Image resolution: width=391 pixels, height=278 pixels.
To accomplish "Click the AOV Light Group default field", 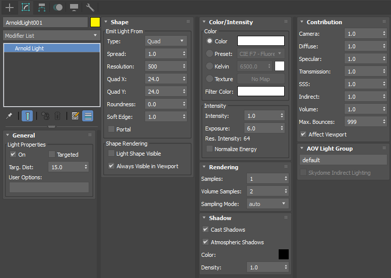I will click(343, 160).
